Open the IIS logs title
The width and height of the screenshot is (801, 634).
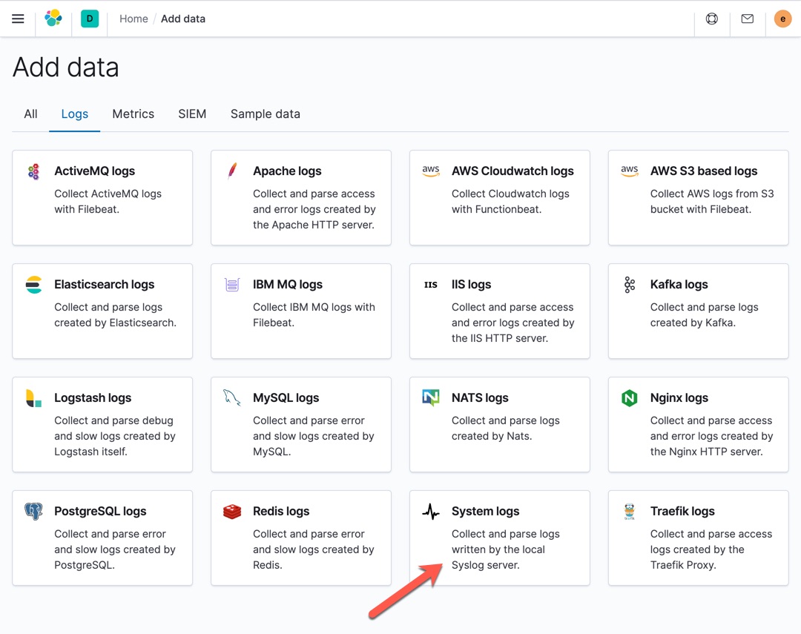coord(471,285)
